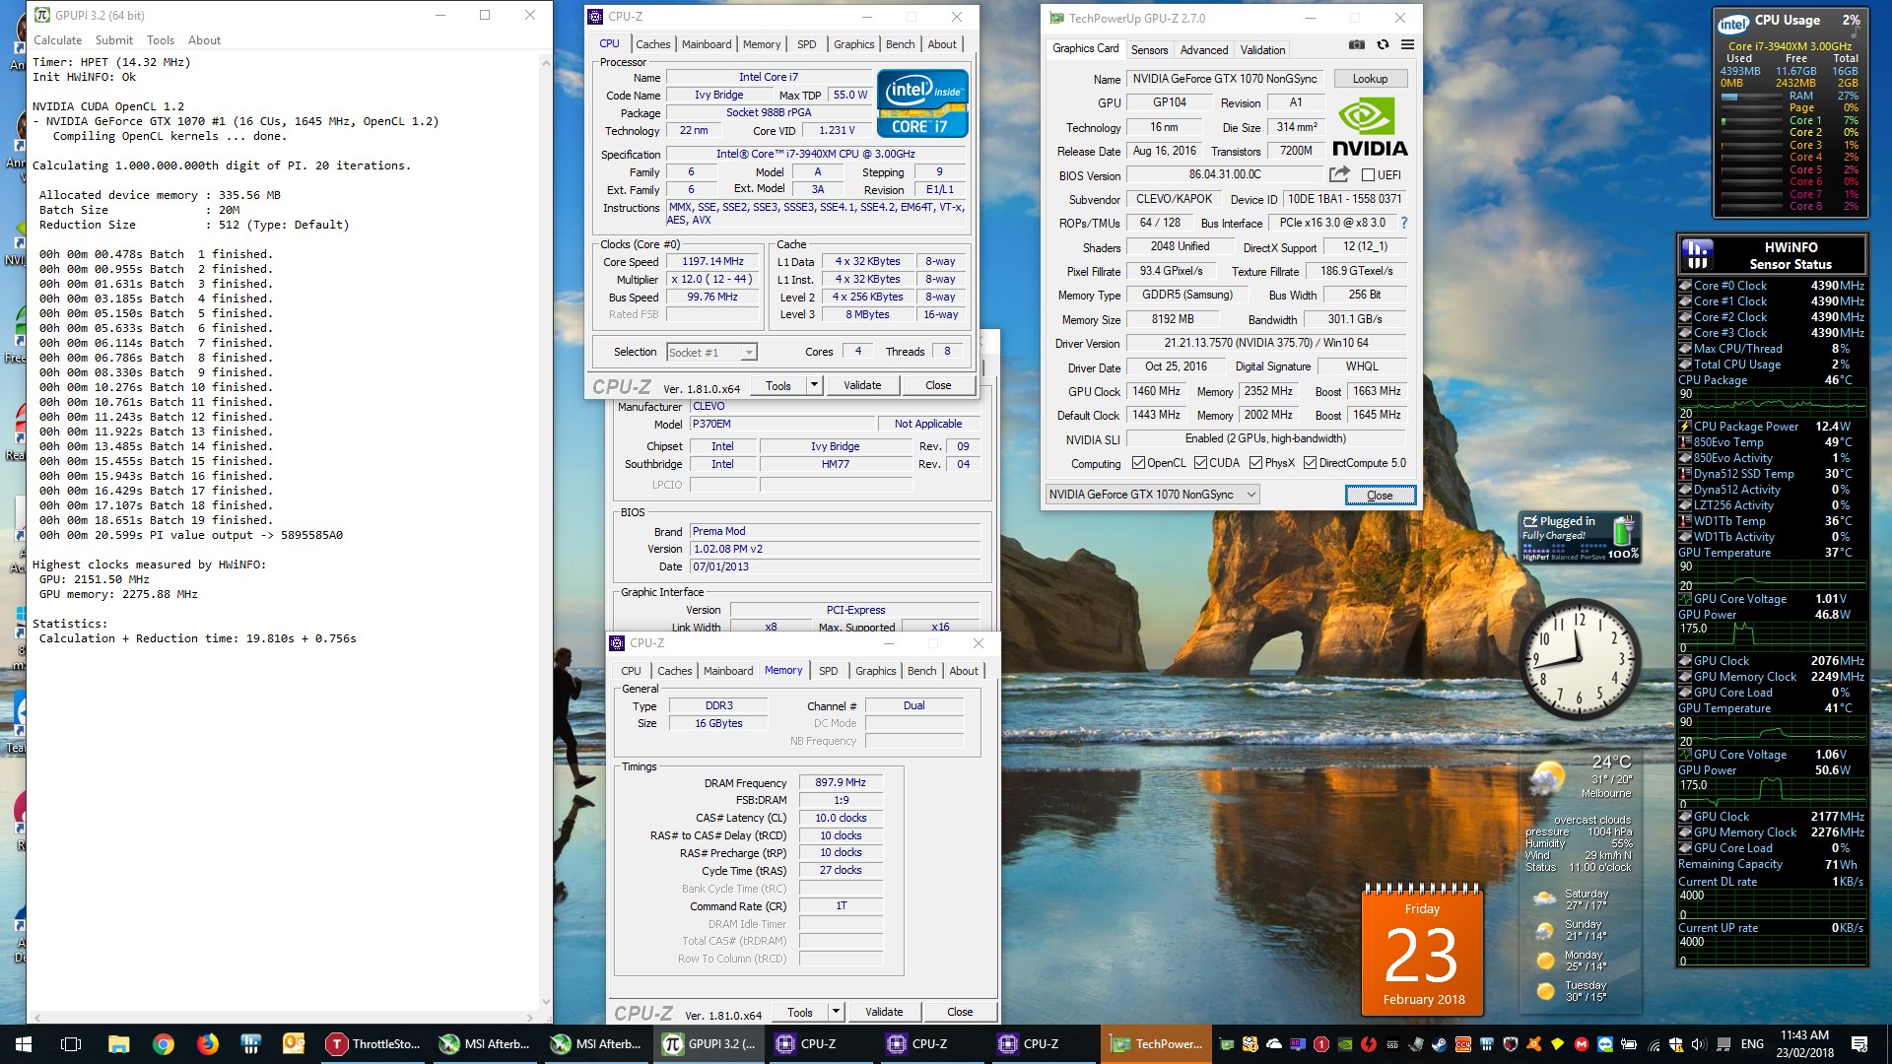The width and height of the screenshot is (1892, 1064).
Task: Open the Action Center notifications icon
Action: click(1858, 1044)
